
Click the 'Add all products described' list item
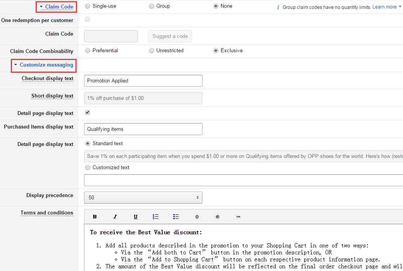click(x=237, y=245)
